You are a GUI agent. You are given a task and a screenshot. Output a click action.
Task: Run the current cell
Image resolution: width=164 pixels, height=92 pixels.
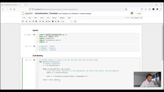[48, 21]
